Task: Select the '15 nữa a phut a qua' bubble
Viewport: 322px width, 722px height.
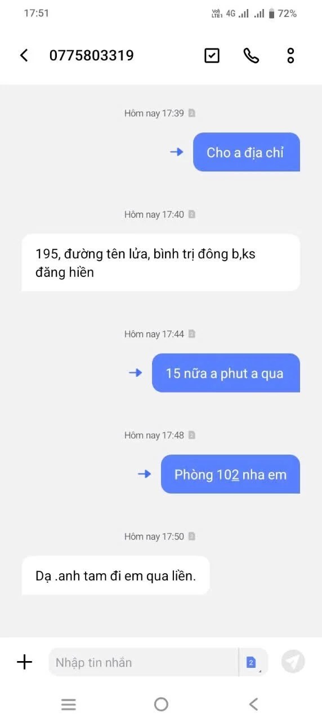Action: [226, 373]
